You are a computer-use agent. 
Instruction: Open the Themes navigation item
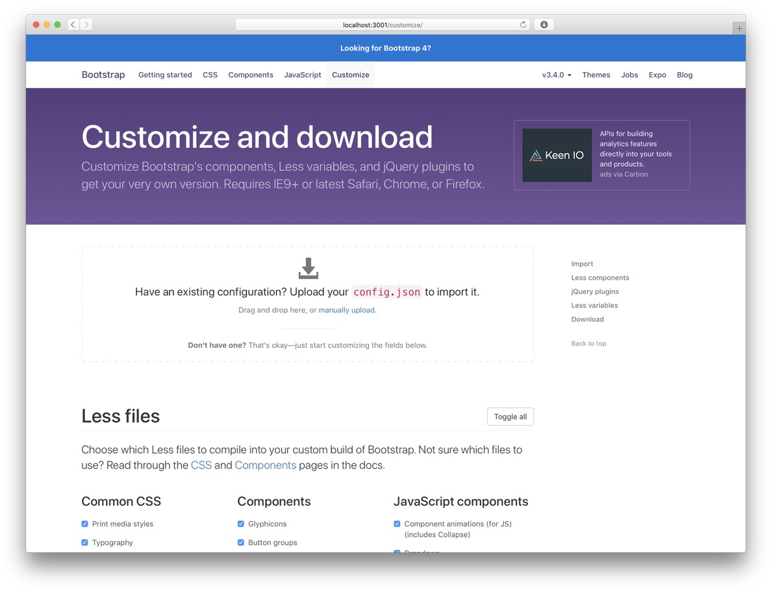coord(596,75)
